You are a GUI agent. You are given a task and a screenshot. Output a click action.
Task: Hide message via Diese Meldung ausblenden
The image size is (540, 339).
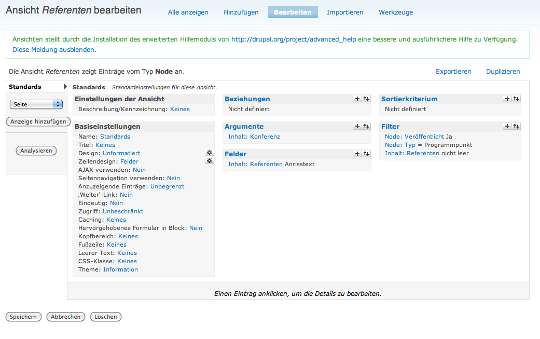click(54, 50)
